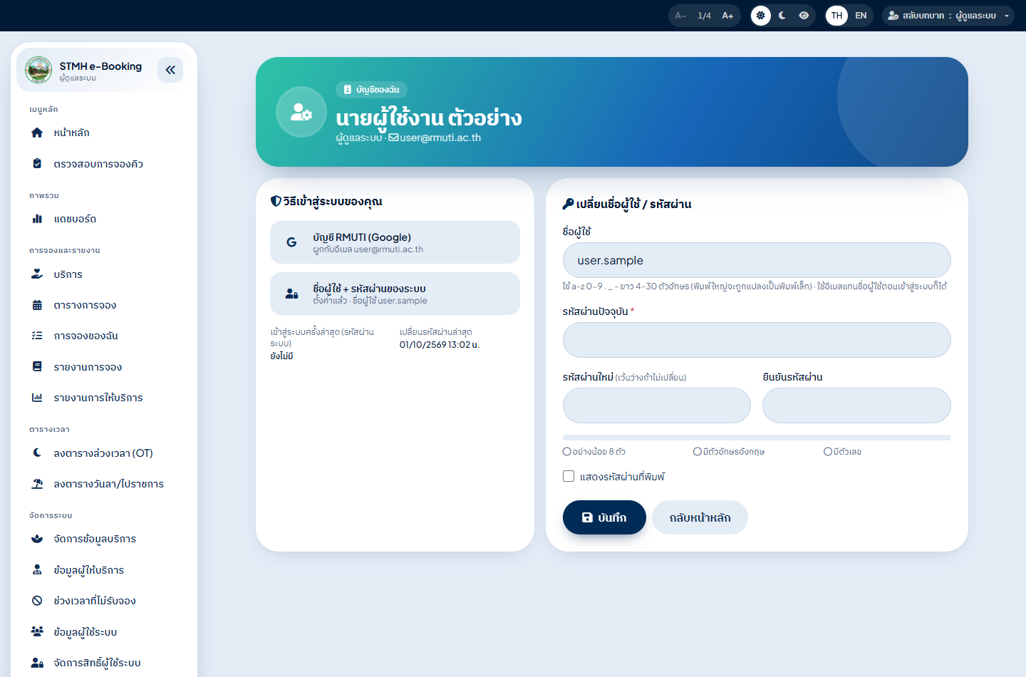
Task: Tick the แสดงรหัสผ่านที่พิมพ์ checkbox
Action: (569, 476)
